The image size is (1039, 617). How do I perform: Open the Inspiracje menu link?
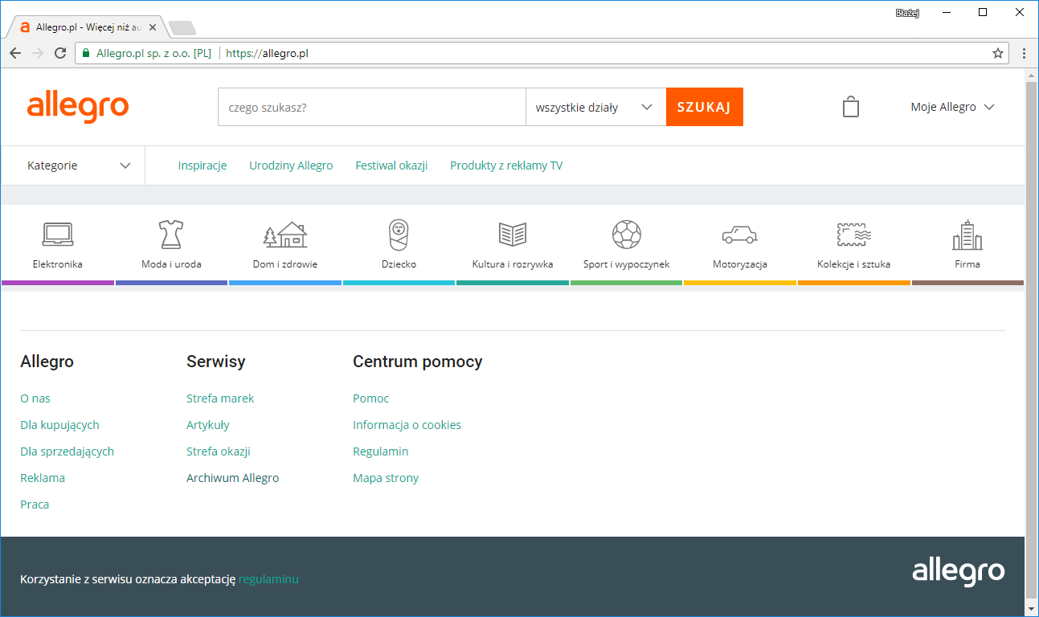(202, 165)
